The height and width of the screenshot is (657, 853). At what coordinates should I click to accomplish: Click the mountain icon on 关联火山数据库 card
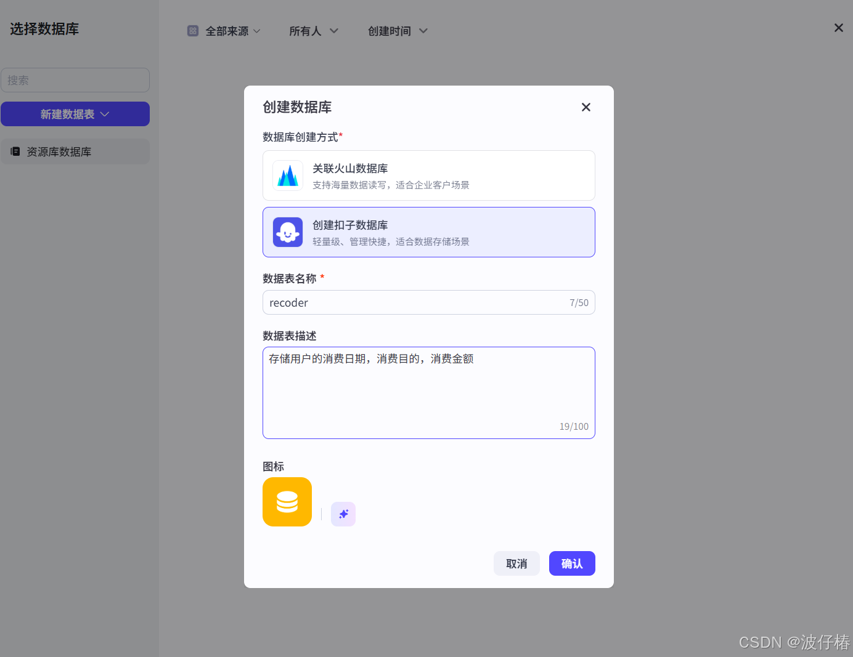[288, 175]
